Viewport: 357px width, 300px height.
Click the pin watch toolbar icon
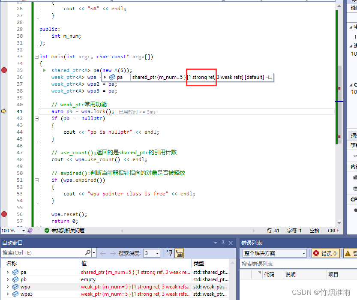click(169, 253)
